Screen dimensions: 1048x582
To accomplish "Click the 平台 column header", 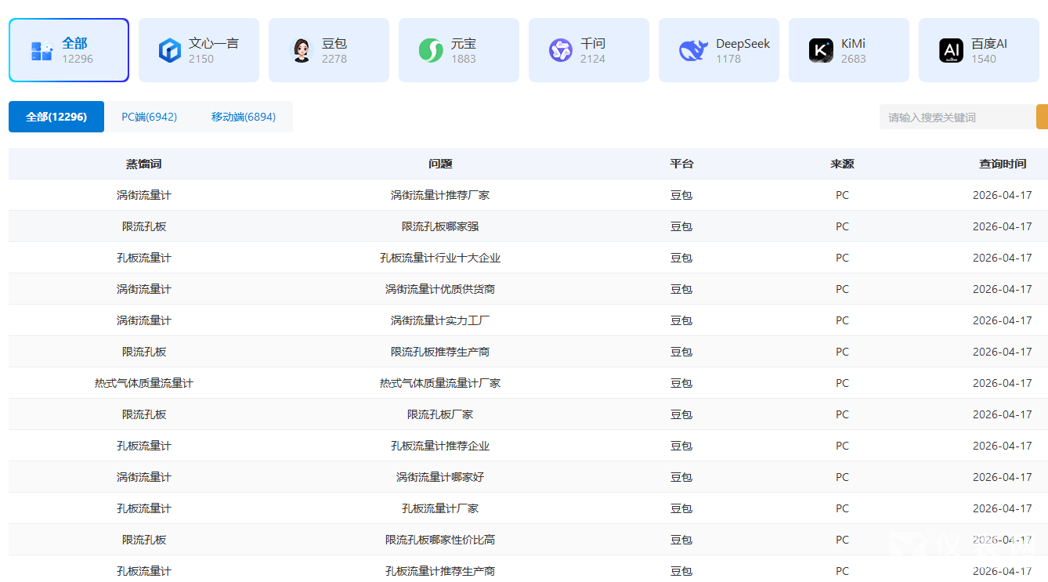I will (681, 164).
